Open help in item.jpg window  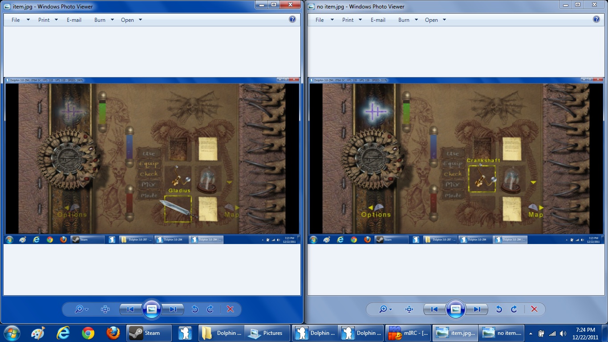coord(292,20)
